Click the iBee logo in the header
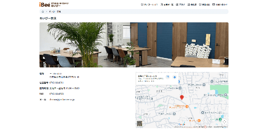This screenshot has height=131, width=268. (54, 5)
